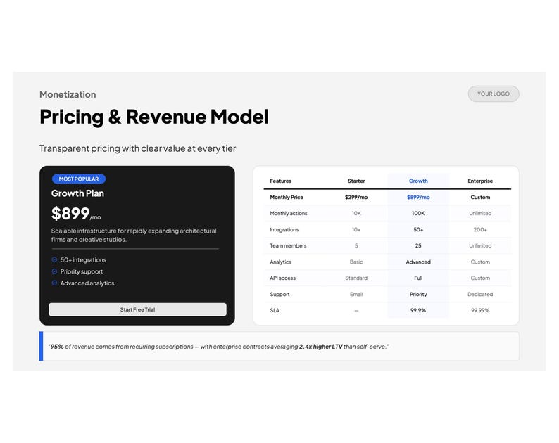Screen dimensions: 559x443
Task: Click the API access row label
Action: (283, 278)
